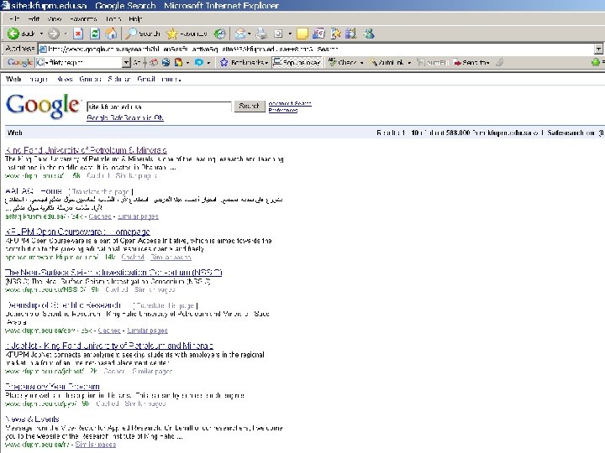This screenshot has width=605, height=453.
Task: Click the IE Address bar URL field
Action: pos(317,49)
